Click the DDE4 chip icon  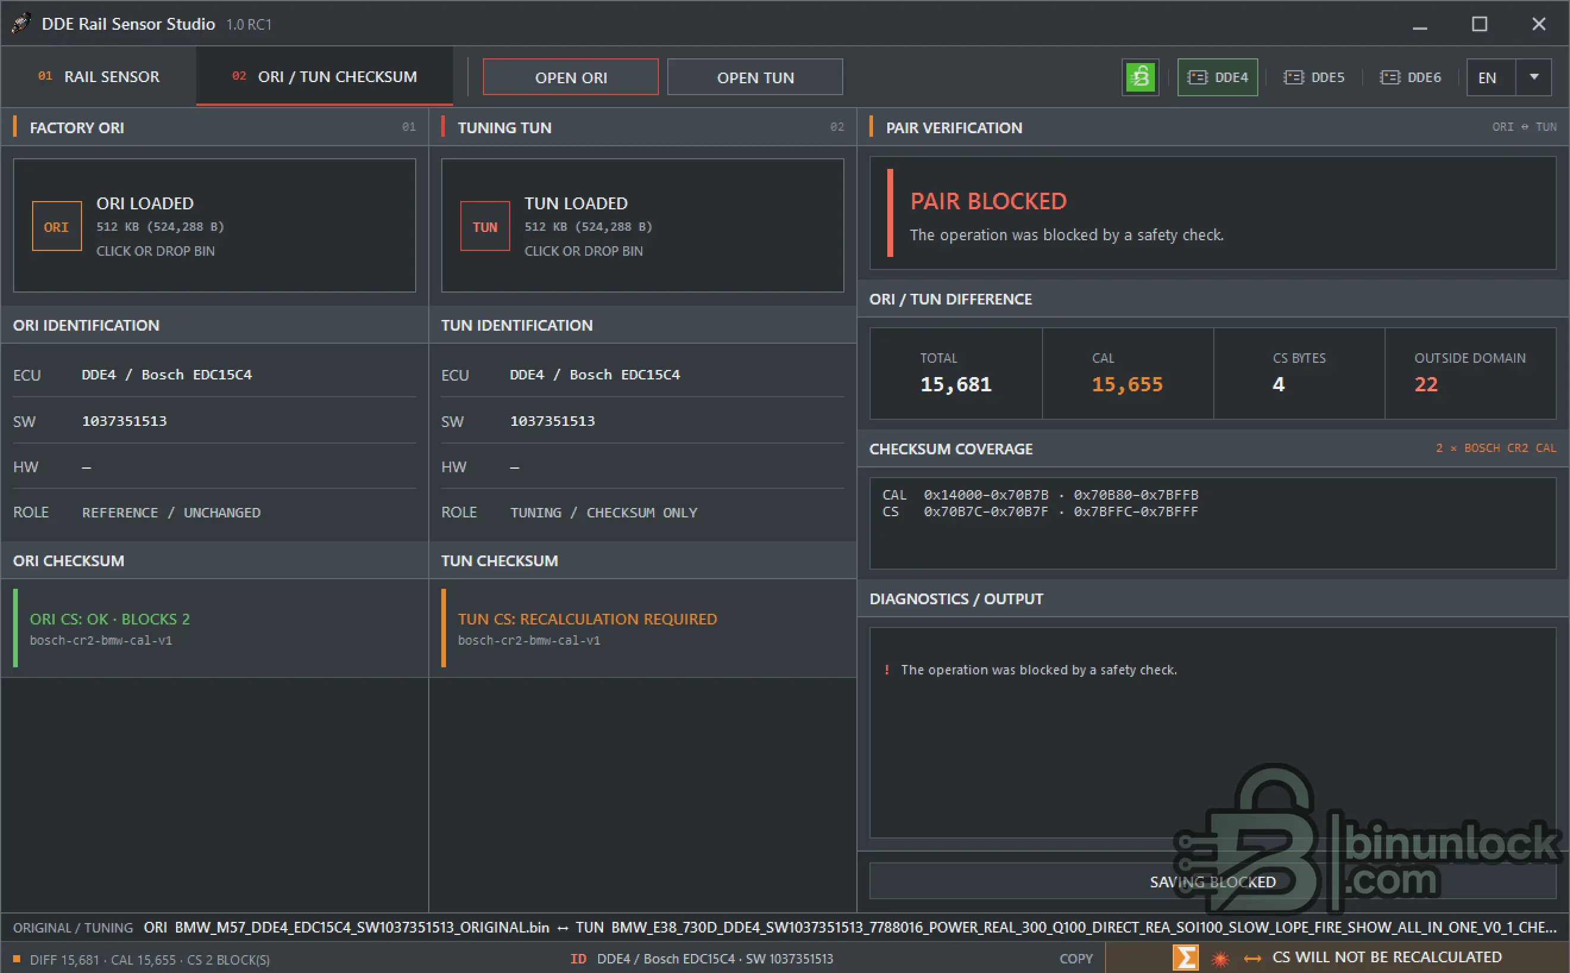point(1197,77)
